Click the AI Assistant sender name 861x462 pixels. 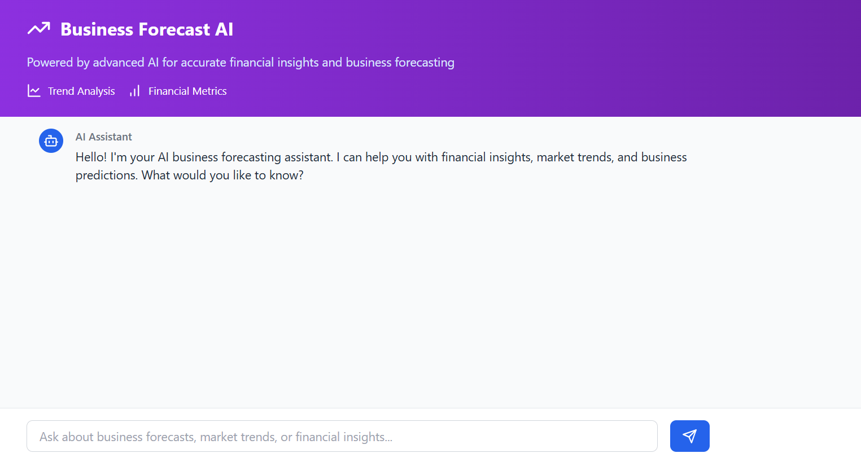[104, 137]
